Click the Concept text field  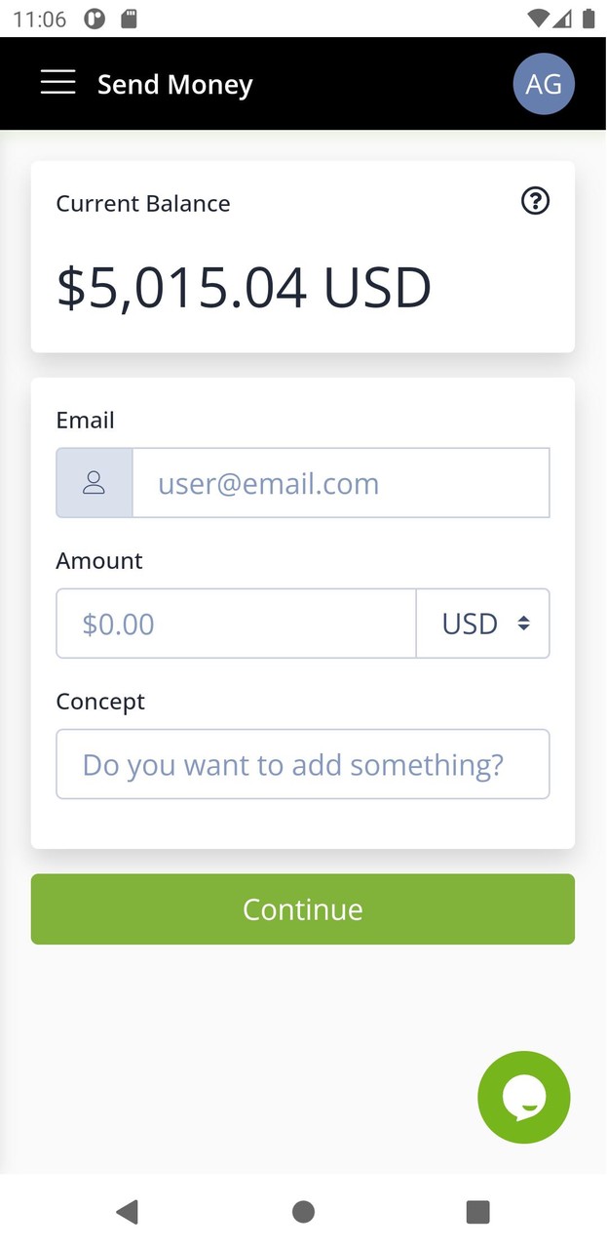[x=303, y=764]
